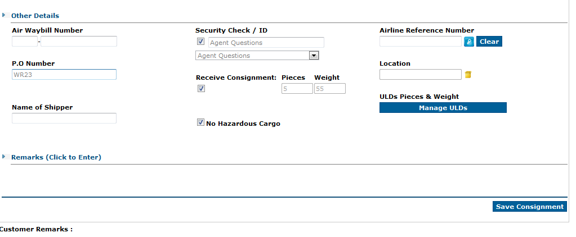Expand the Remarks section arrow
This screenshot has width=576, height=237.
(4, 157)
